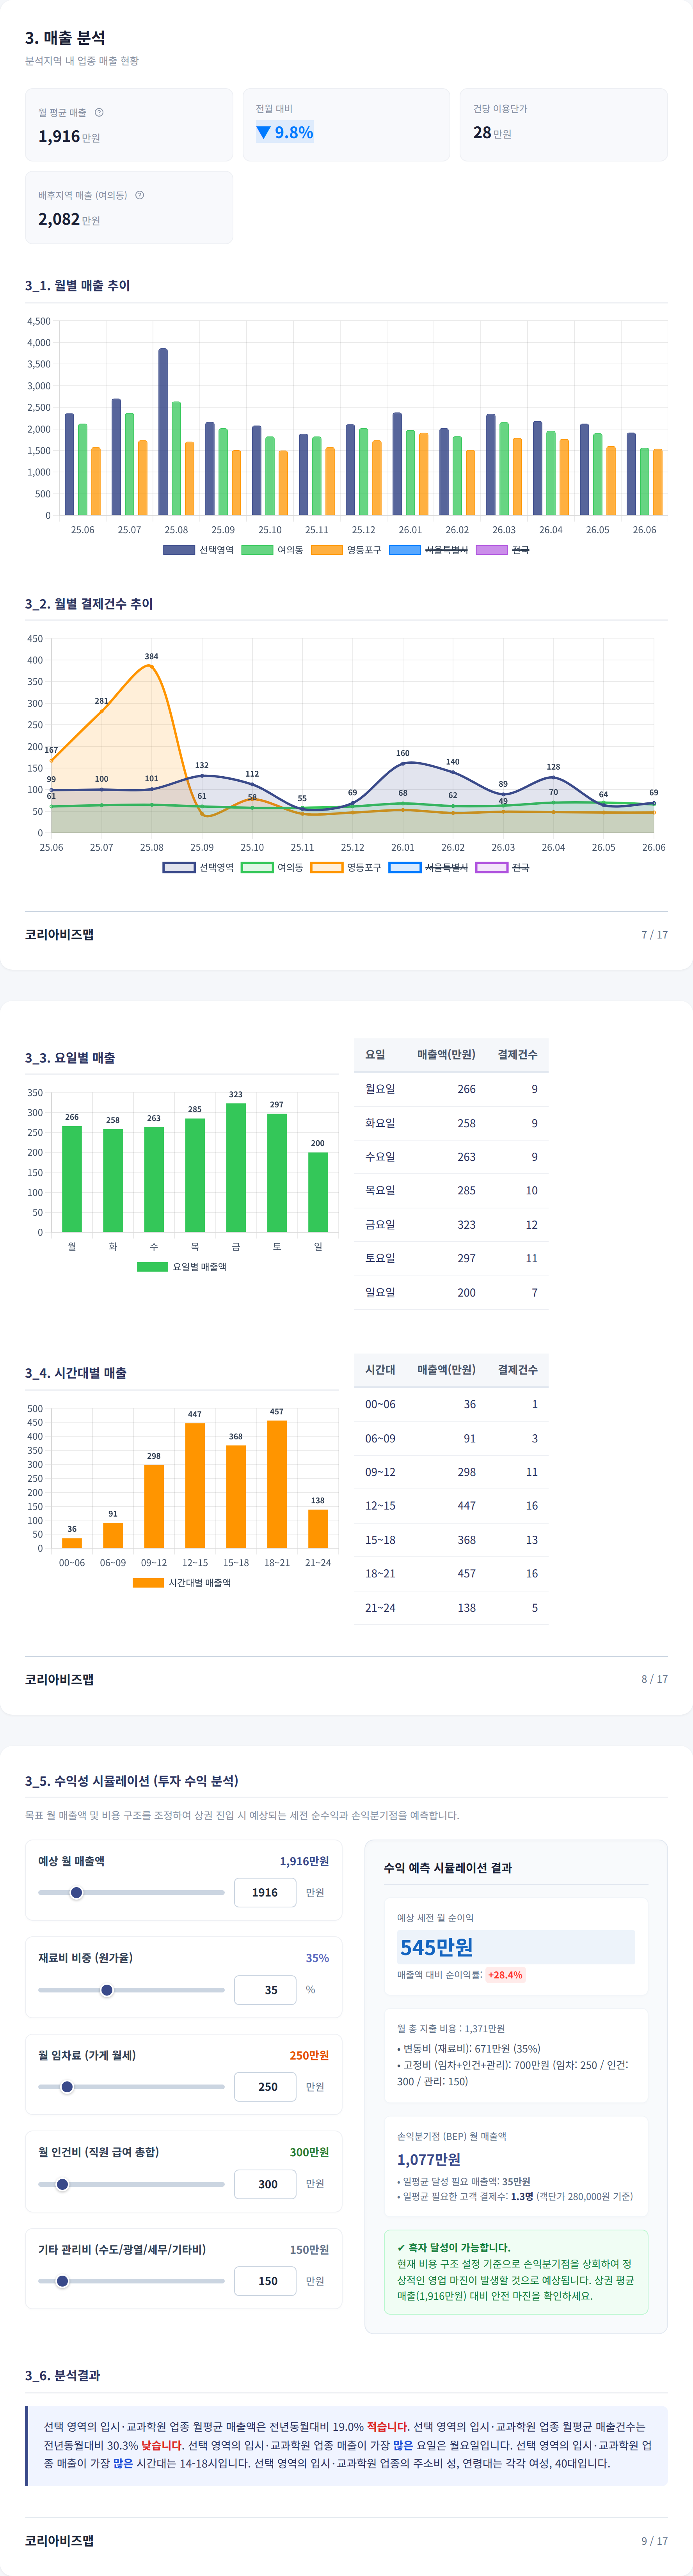
Task: Click the help icon next to 월 평균 매출
Action: tap(99, 112)
